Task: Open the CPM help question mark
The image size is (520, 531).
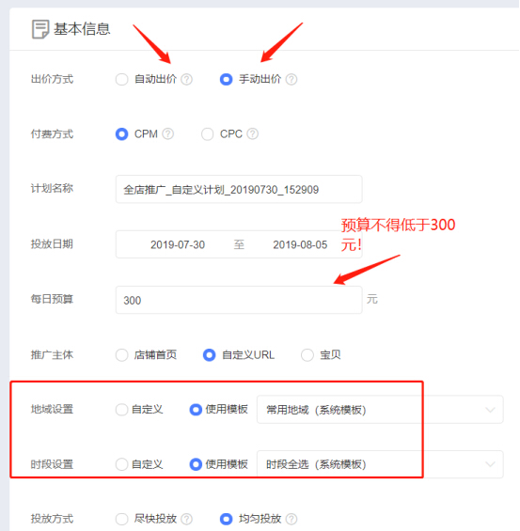Action: click(167, 133)
